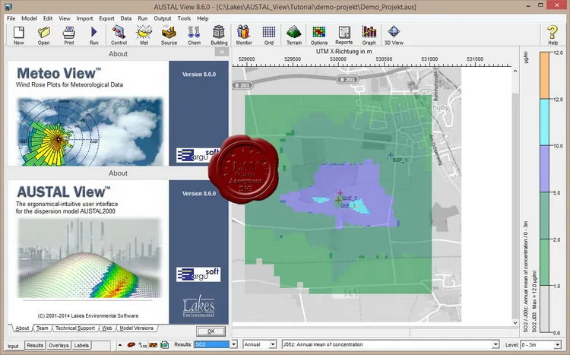Open the Terrain toolbar icon

coord(293,35)
